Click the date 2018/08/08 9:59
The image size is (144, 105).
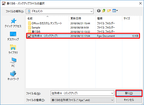(79, 28)
